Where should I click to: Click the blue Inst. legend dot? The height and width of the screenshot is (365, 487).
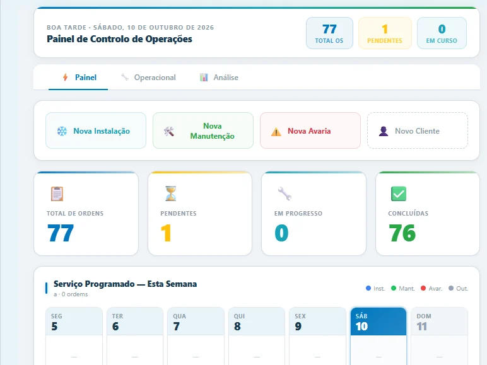click(x=368, y=288)
